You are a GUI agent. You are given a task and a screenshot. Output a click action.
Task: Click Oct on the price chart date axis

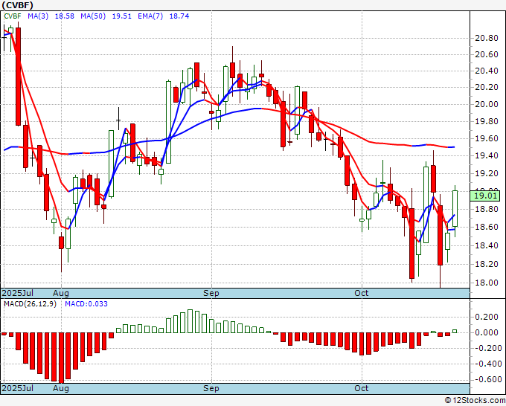[x=362, y=293]
